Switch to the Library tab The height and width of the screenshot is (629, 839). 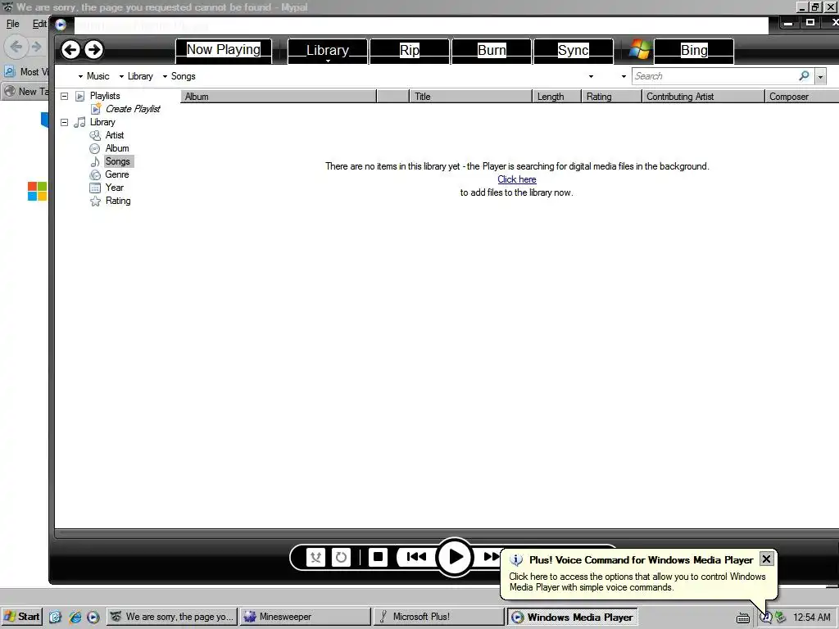(328, 51)
